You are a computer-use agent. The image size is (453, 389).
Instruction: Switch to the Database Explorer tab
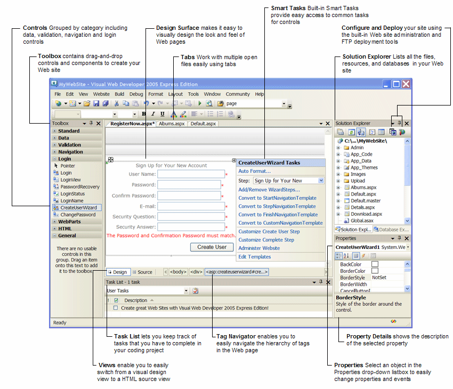[391, 230]
